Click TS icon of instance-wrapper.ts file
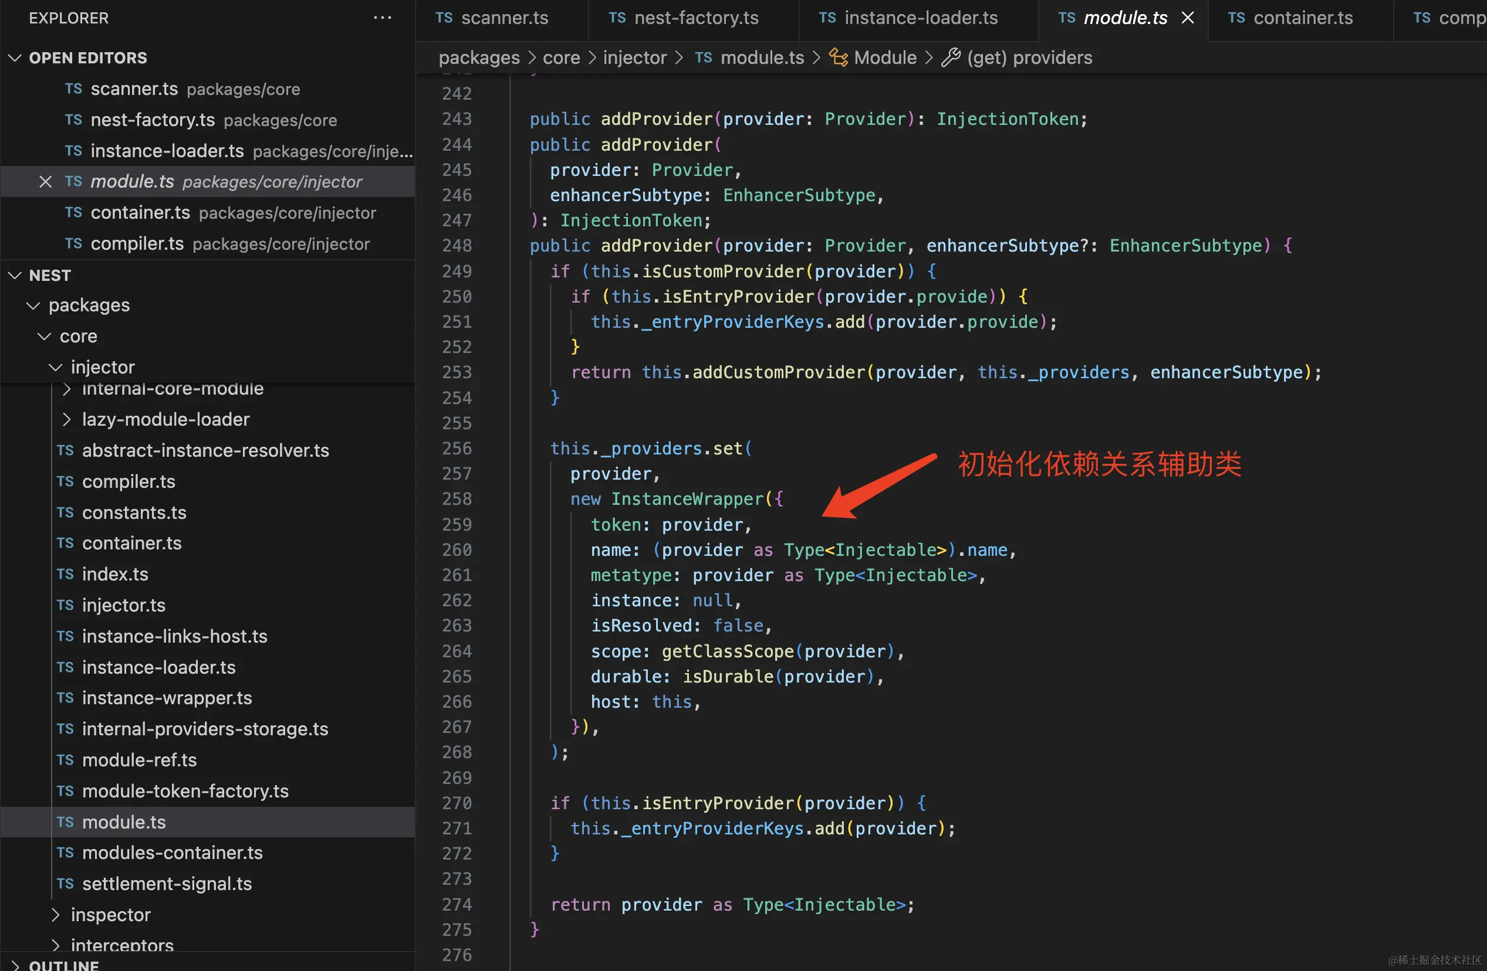This screenshot has height=971, width=1487. [x=65, y=698]
